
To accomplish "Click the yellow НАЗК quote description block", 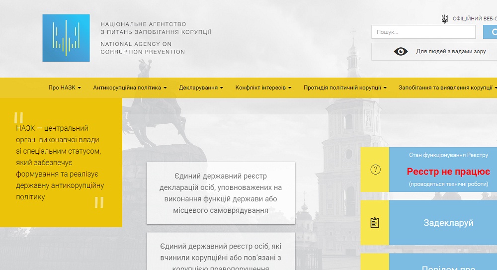I will (61, 162).
